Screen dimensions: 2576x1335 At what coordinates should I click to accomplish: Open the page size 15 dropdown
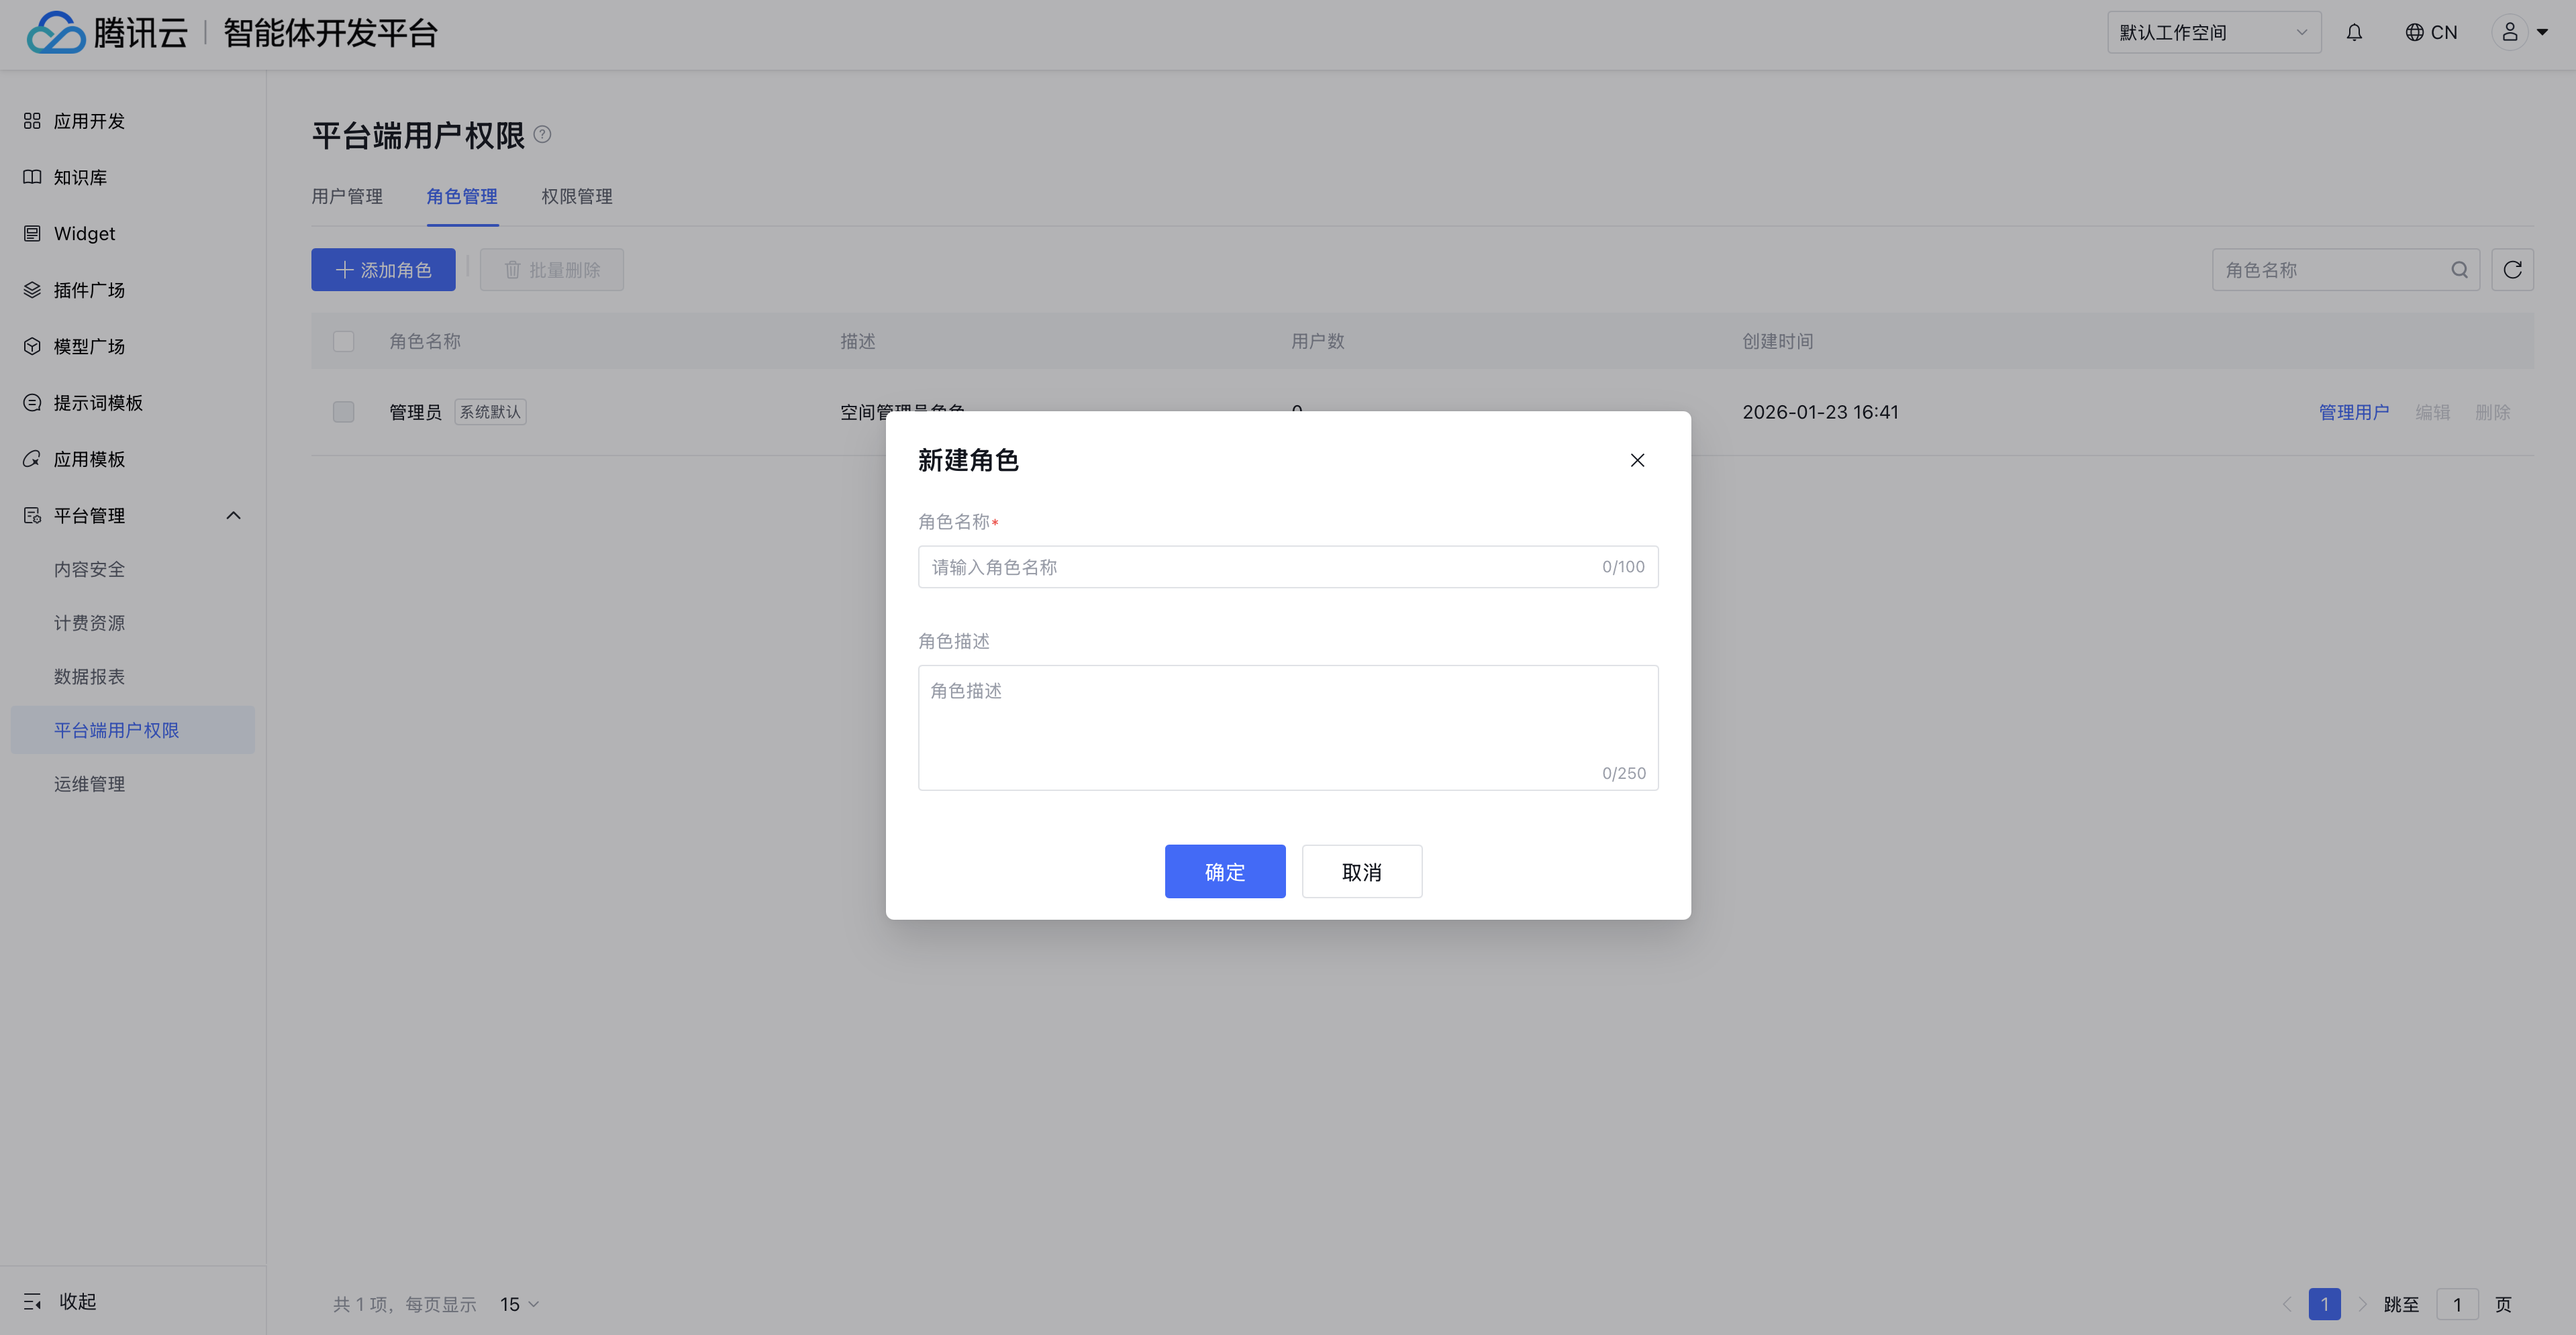click(x=519, y=1304)
